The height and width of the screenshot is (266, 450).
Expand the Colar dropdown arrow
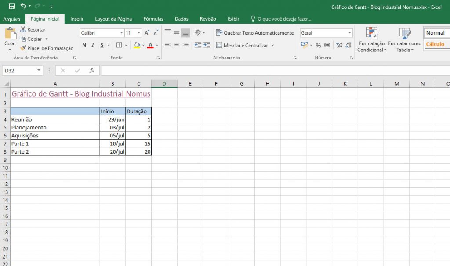tap(10, 50)
